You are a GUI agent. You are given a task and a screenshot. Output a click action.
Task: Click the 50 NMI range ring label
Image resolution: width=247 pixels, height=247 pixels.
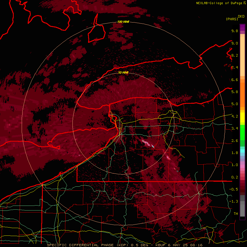pyautogui.click(x=123, y=72)
